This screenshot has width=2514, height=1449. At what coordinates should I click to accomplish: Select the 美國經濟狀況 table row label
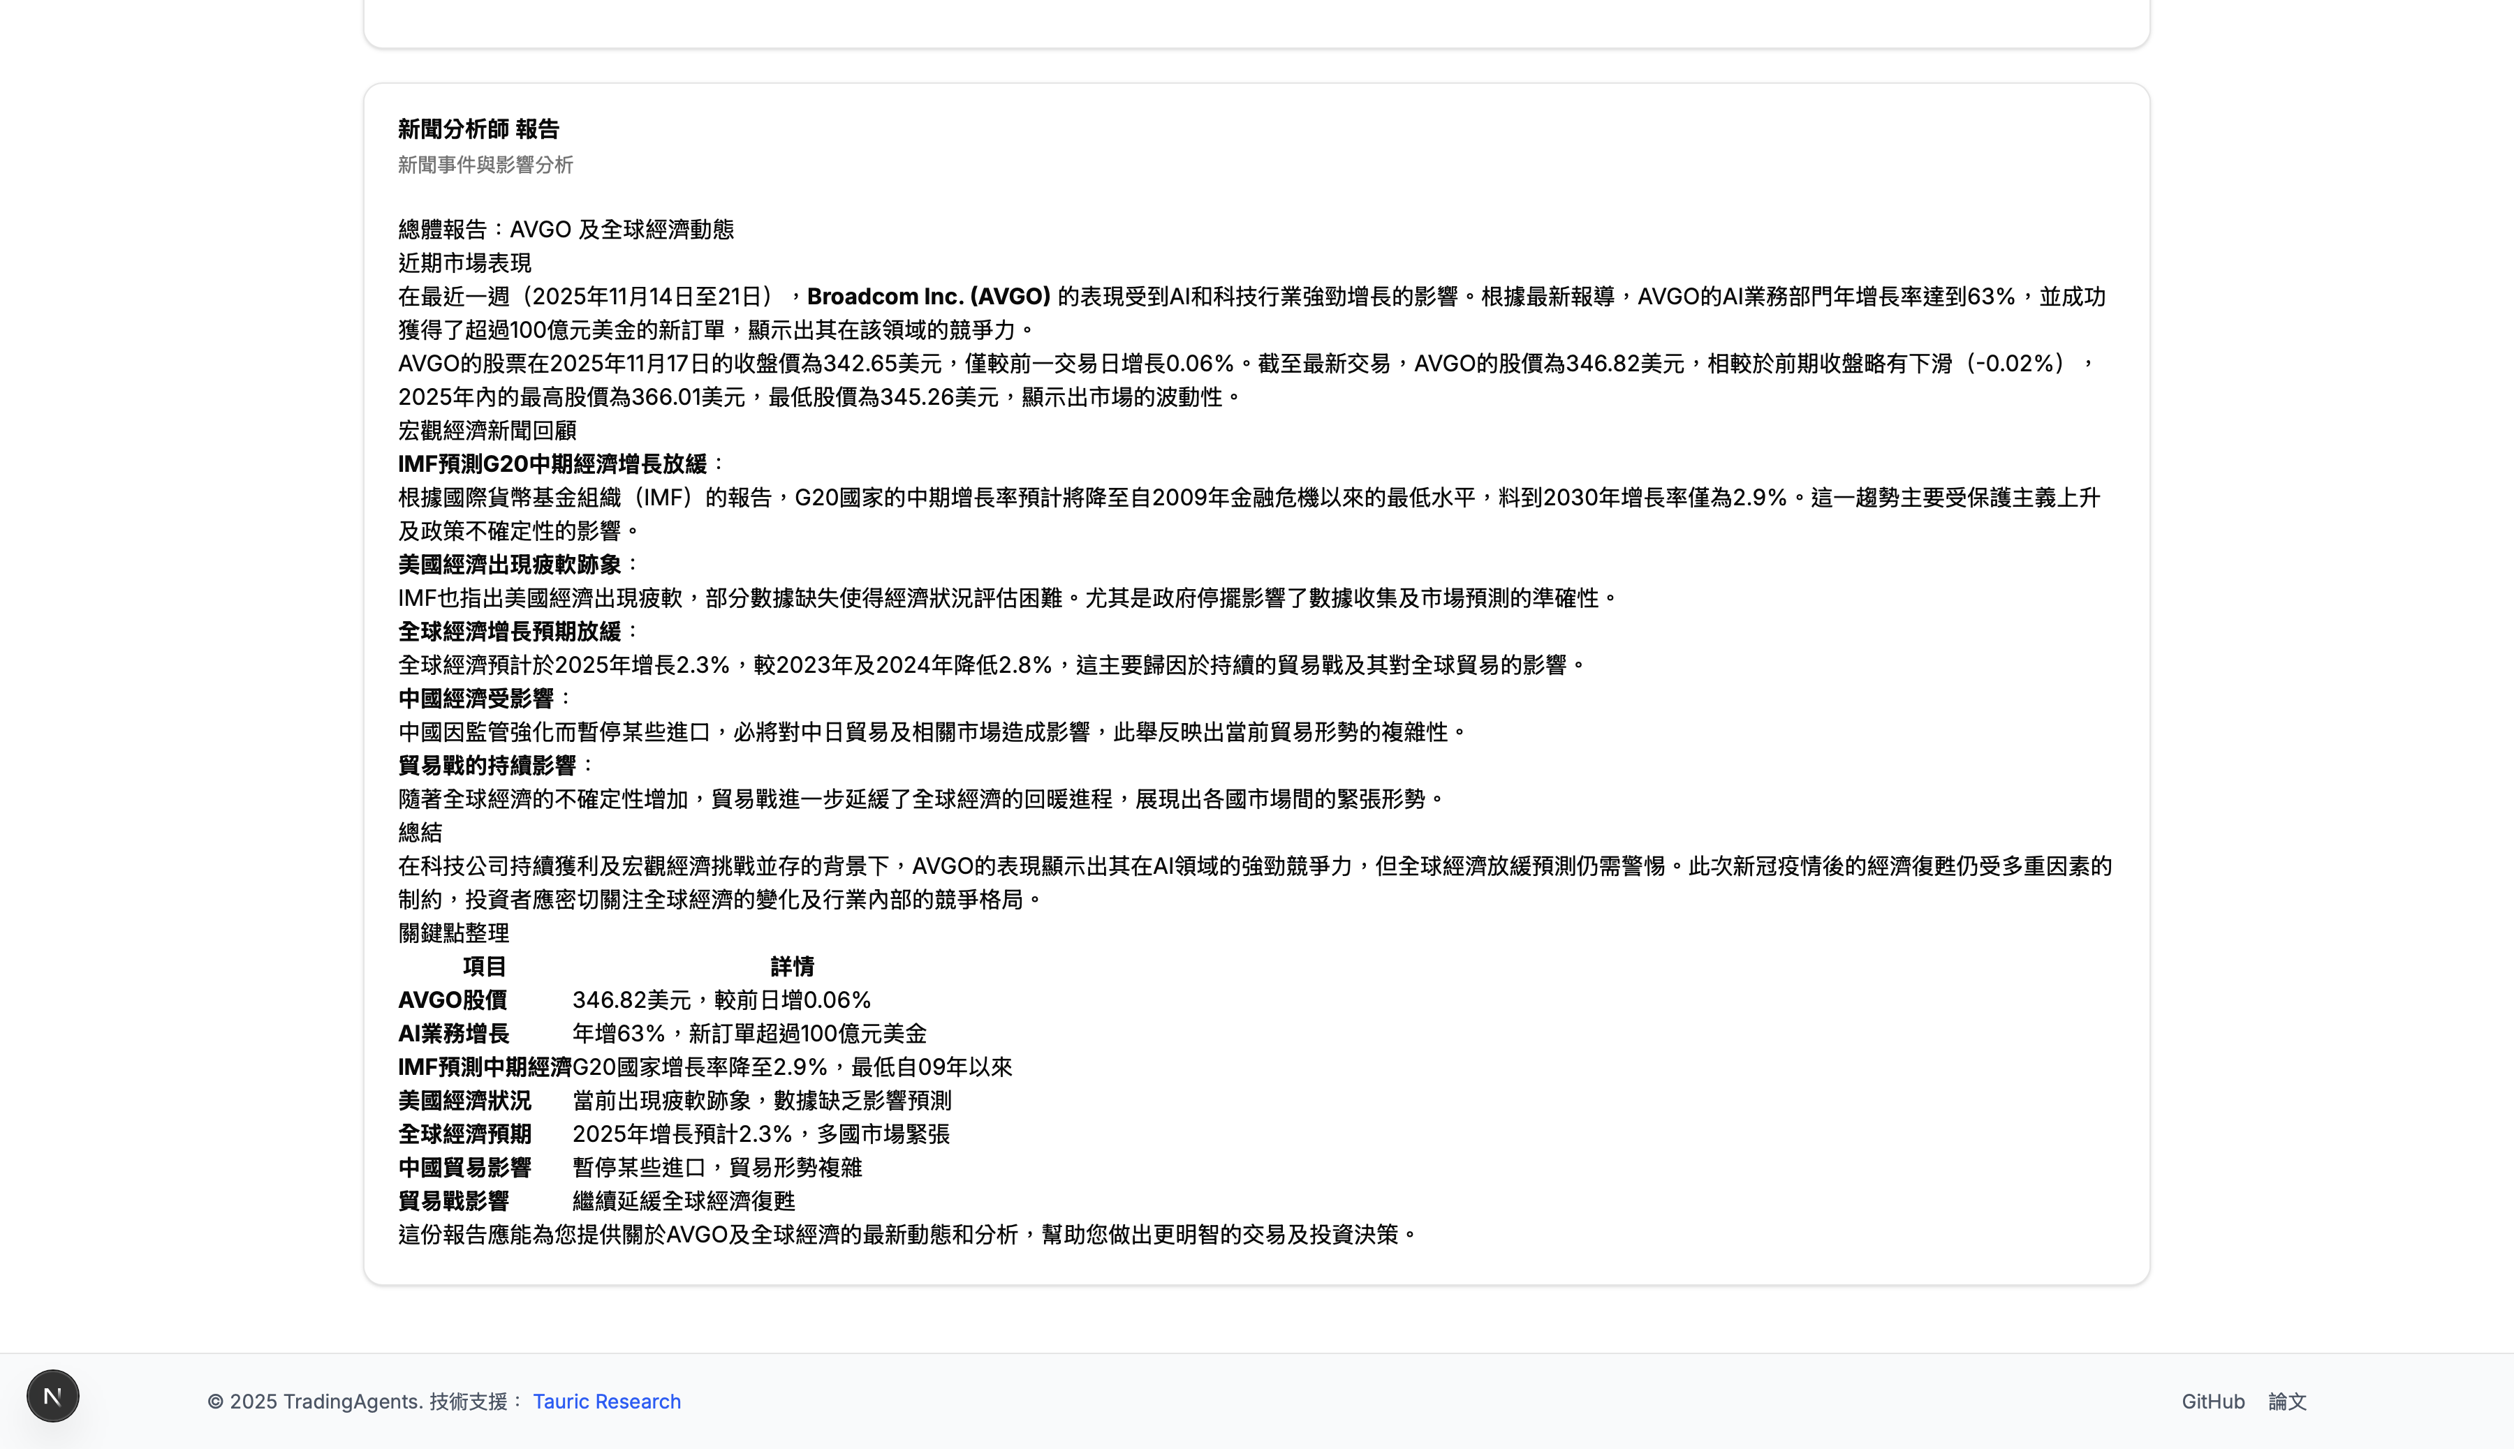465,1101
